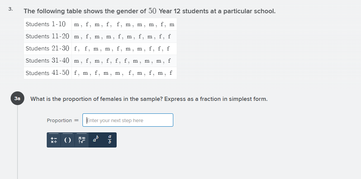This screenshot has width=361, height=179.
Task: Click the gender data cell for students 31-40
Action: point(124,61)
